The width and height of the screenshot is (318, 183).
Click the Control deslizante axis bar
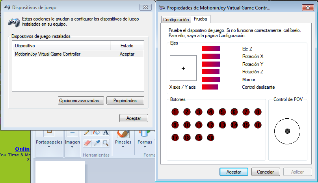210,87
